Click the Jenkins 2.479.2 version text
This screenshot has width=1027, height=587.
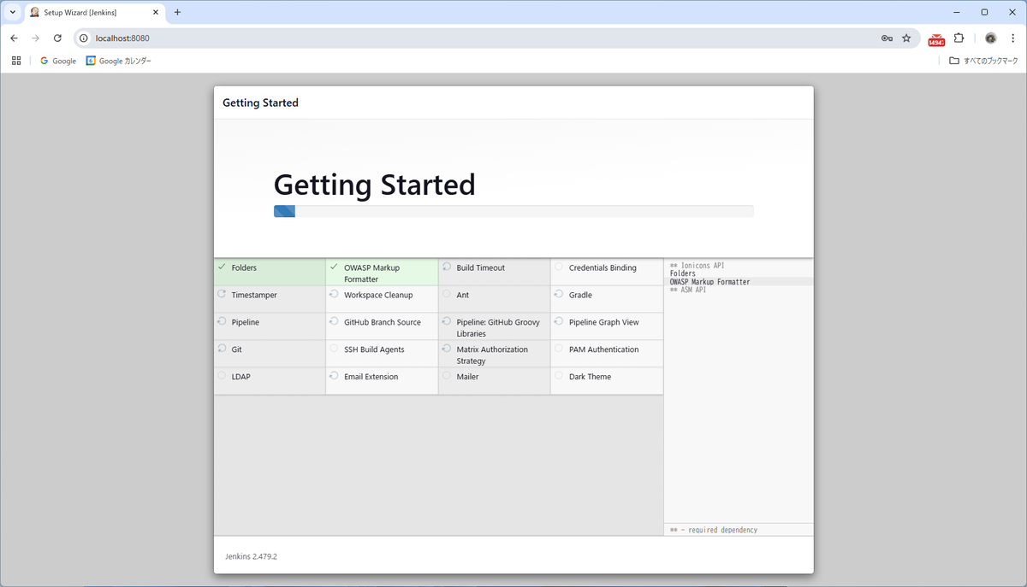coord(251,556)
